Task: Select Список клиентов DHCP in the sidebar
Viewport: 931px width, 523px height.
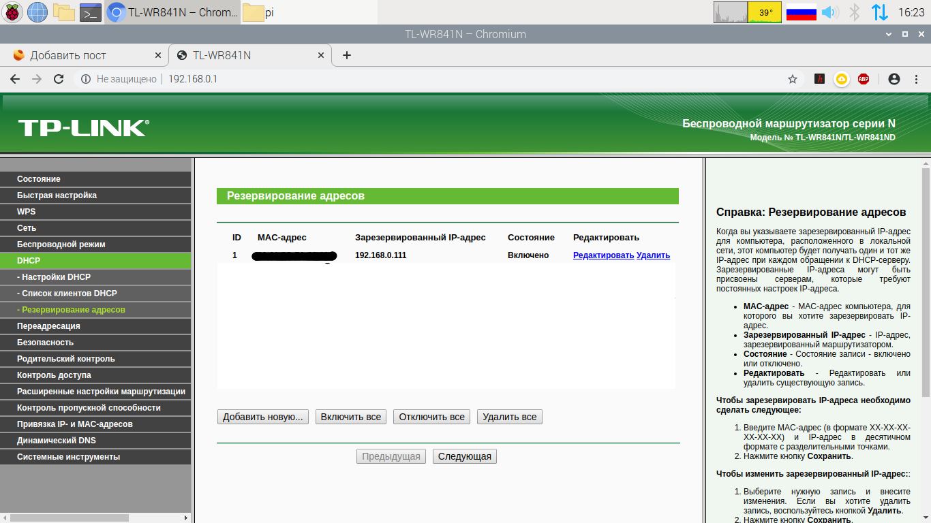Action: pyautogui.click(x=69, y=294)
